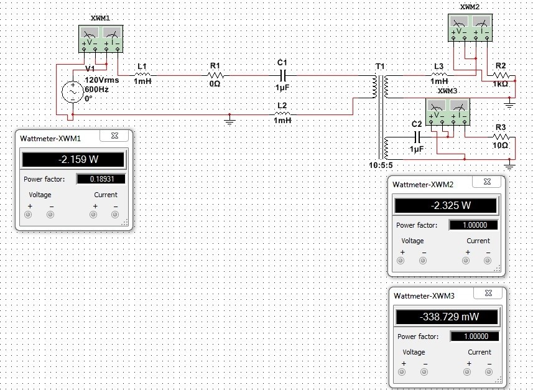Select capacitor C2 symbol
The width and height of the screenshot is (533, 390).
pos(418,137)
